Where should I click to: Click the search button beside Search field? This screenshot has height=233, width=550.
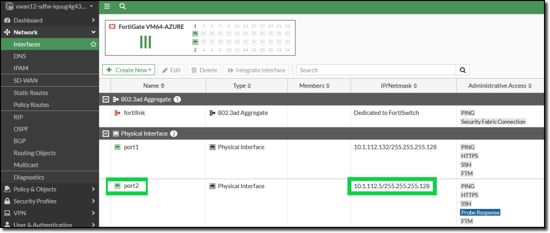click(463, 70)
